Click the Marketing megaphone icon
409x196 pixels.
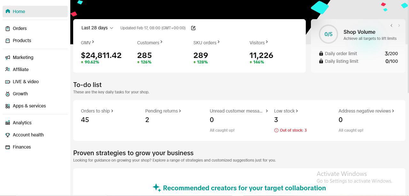pyautogui.click(x=8, y=57)
